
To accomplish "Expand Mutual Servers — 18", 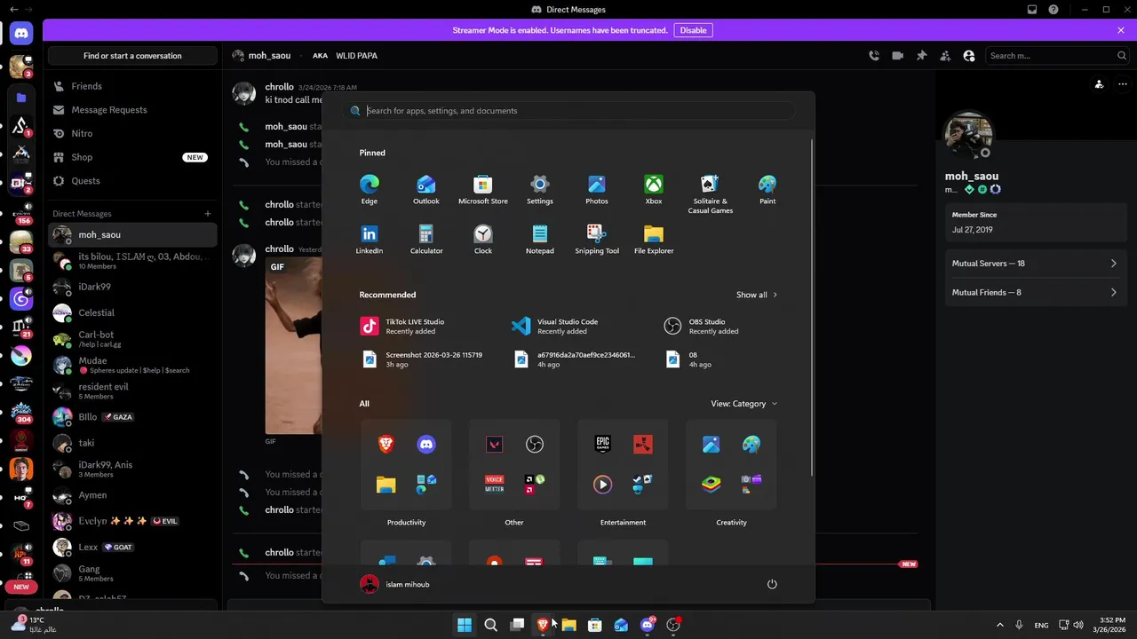I will pyautogui.click(x=1034, y=264).
